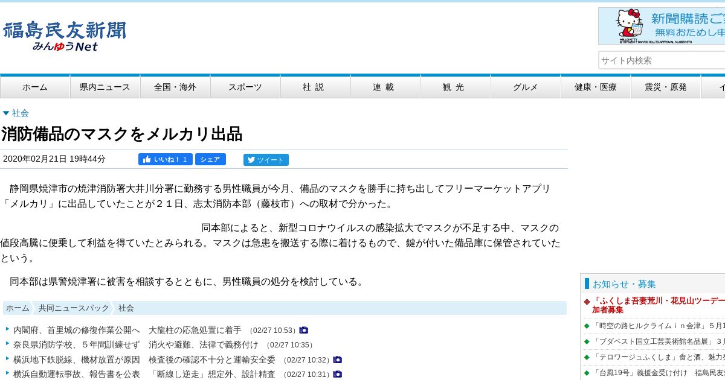Open the 連載 menu item

385,87
